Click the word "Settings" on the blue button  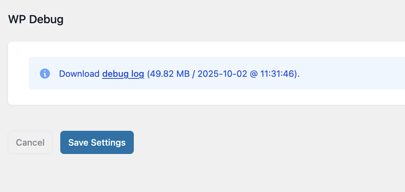pyautogui.click(x=108, y=142)
